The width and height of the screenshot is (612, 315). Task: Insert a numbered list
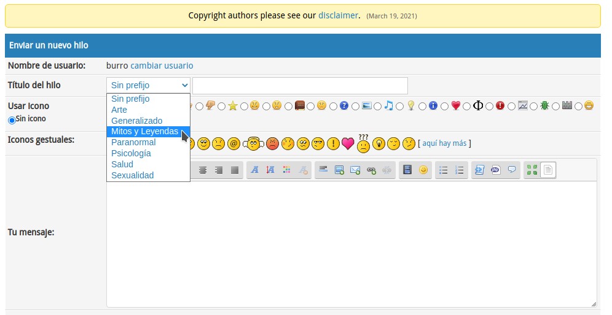tap(459, 170)
